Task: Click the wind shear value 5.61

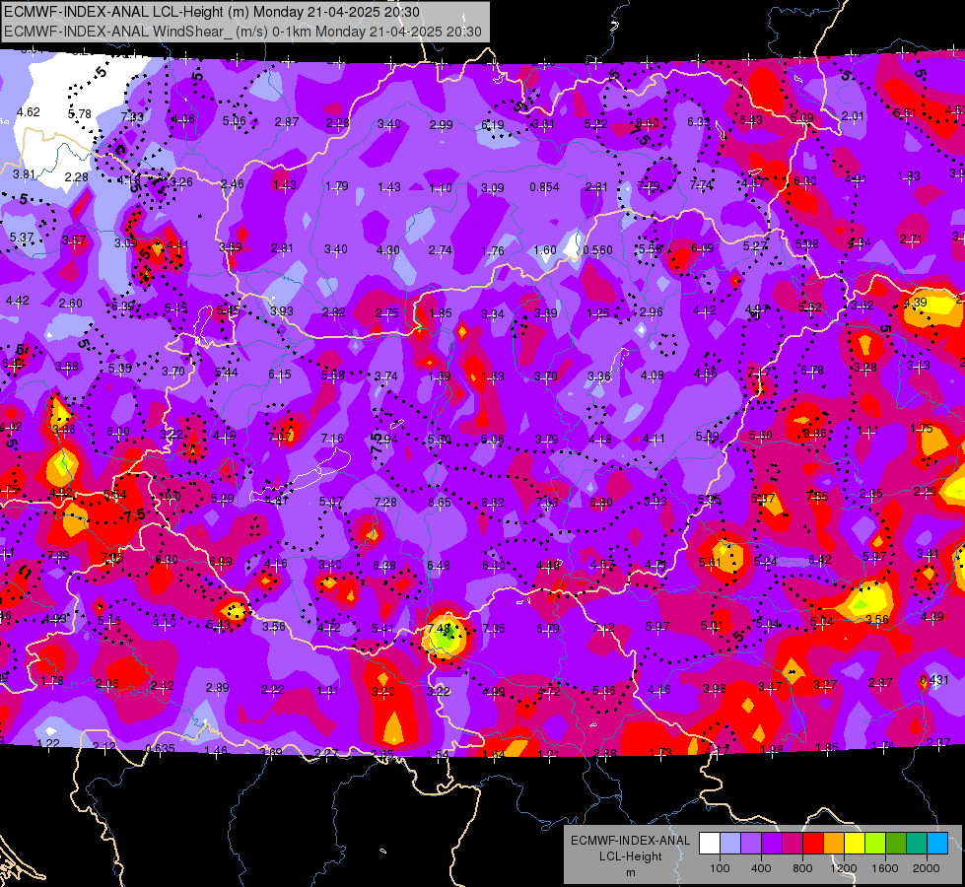Action: (710, 562)
